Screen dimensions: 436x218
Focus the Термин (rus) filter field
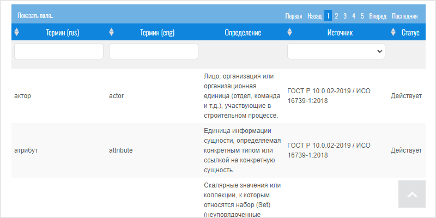pyautogui.click(x=59, y=51)
